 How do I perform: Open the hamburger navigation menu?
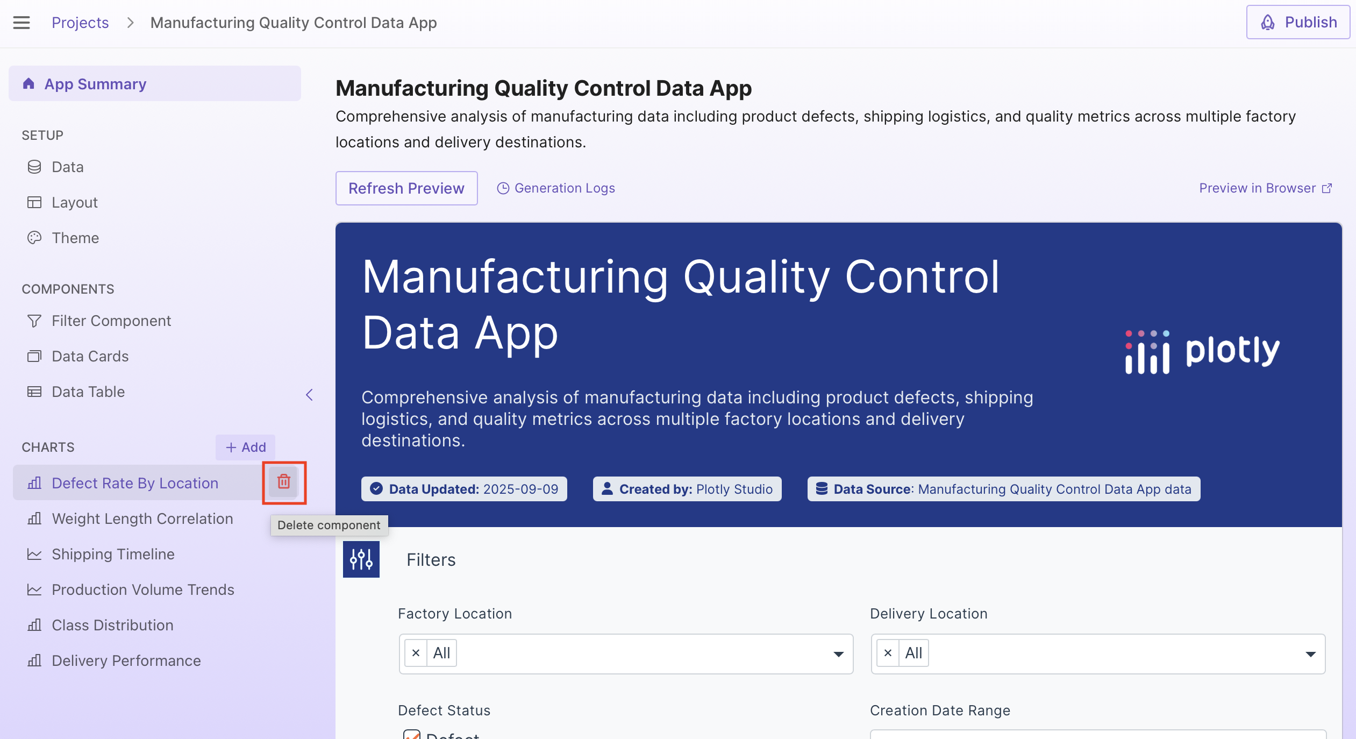tap(22, 23)
